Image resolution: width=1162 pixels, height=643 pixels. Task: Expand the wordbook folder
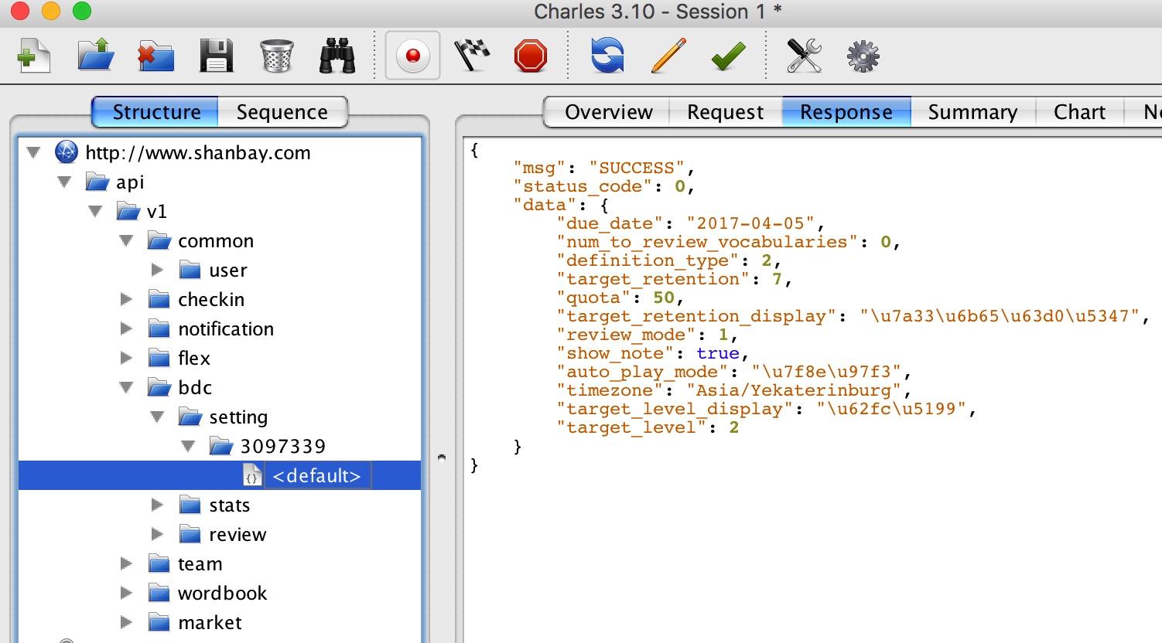pyautogui.click(x=126, y=593)
